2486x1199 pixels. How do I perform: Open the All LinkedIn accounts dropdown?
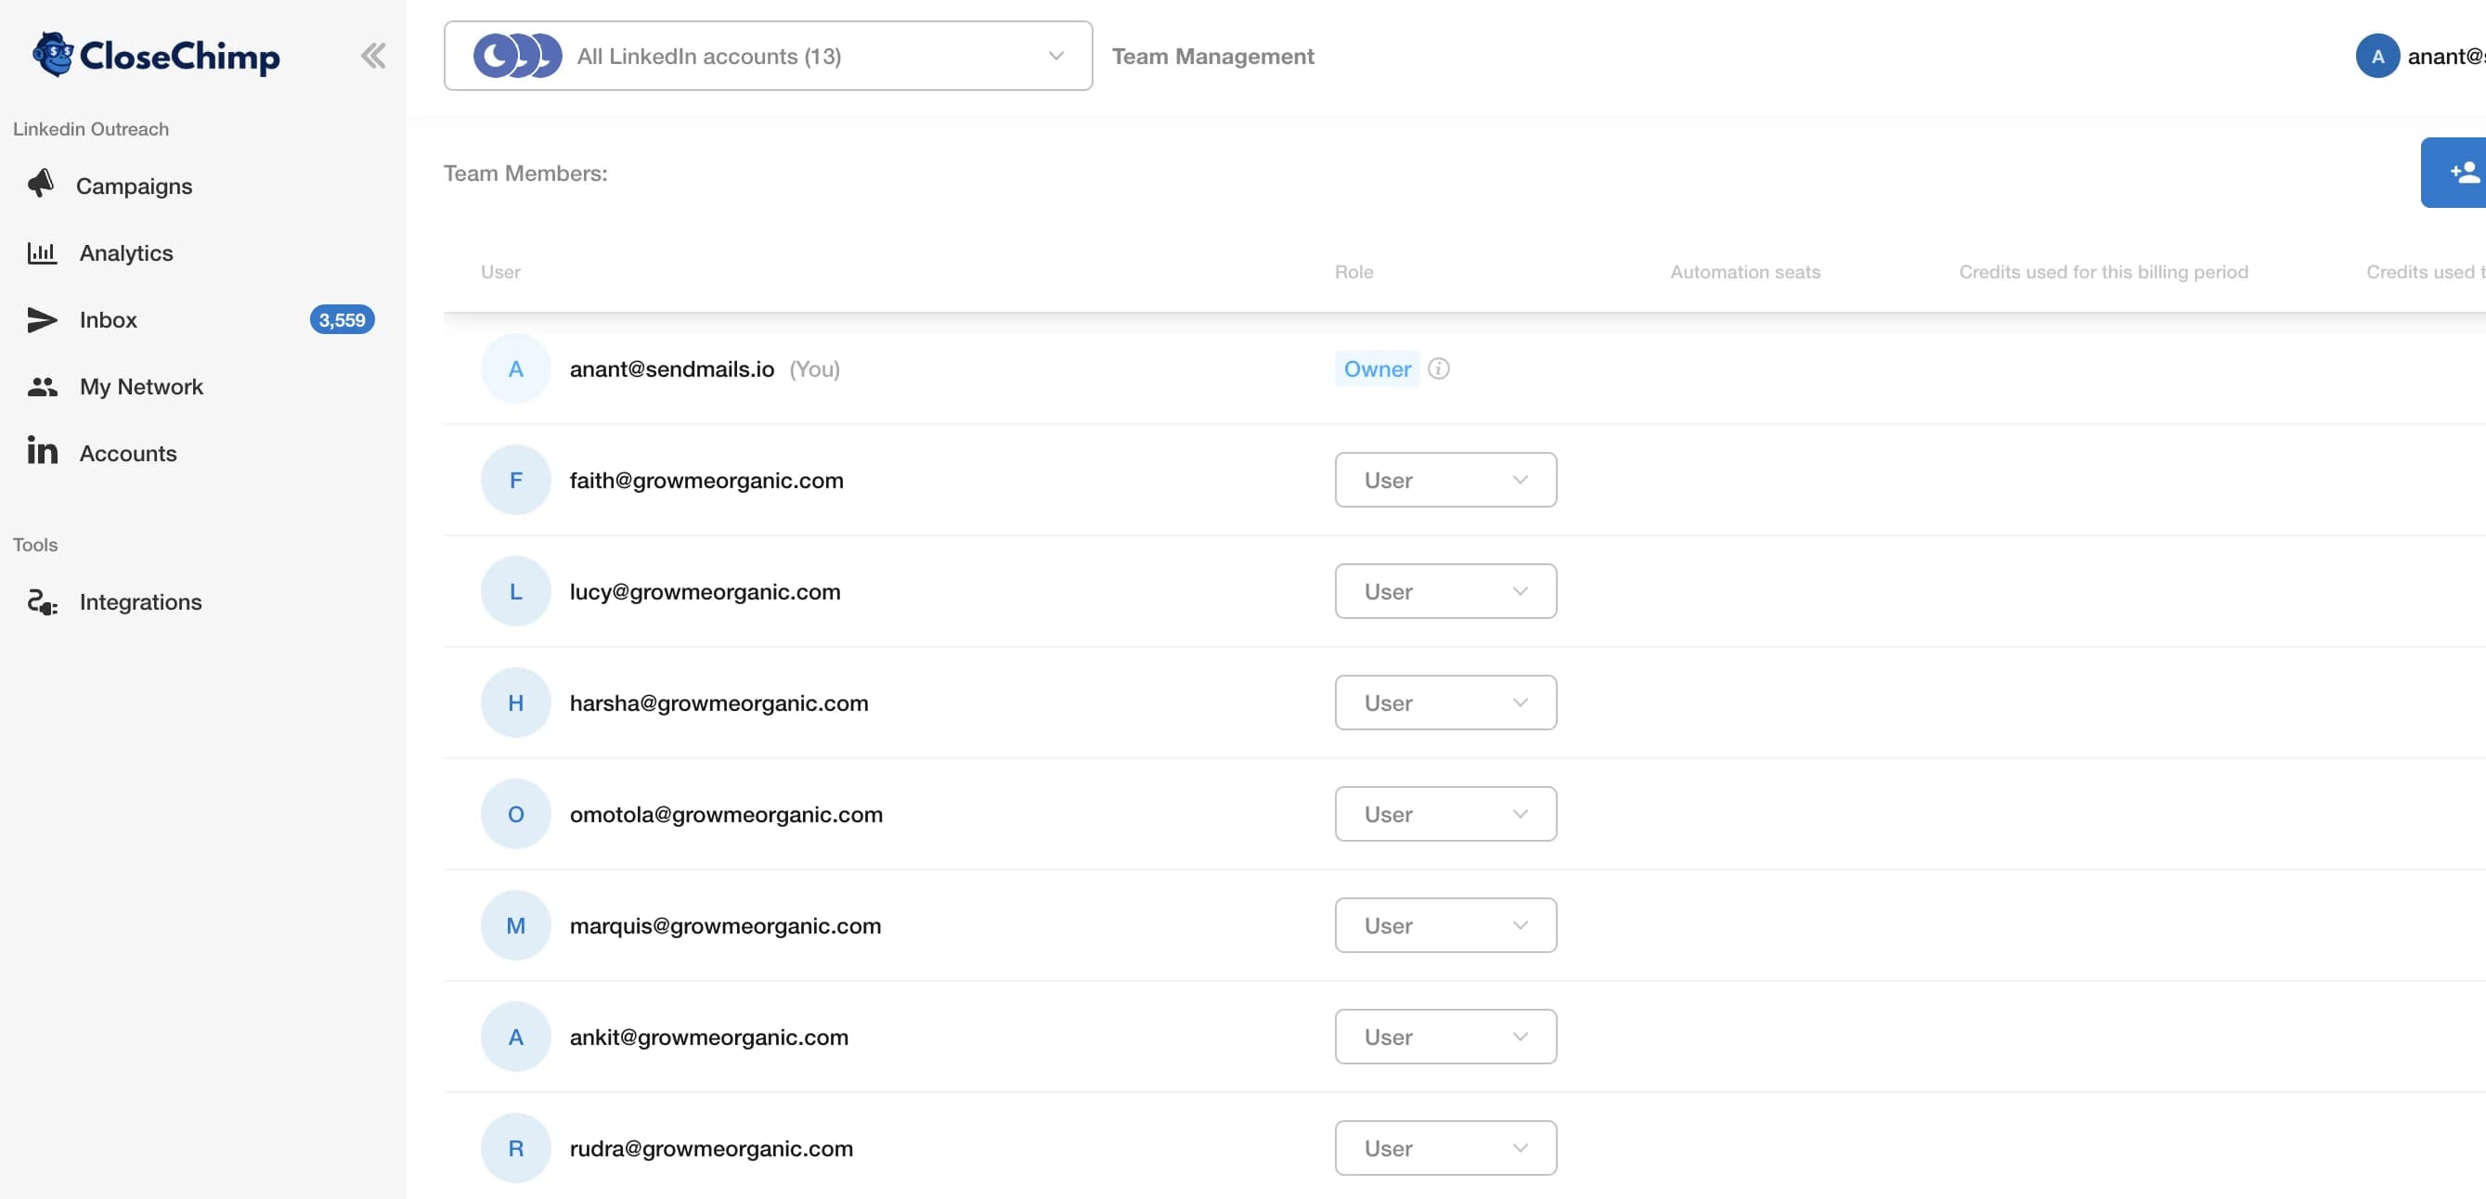click(767, 55)
